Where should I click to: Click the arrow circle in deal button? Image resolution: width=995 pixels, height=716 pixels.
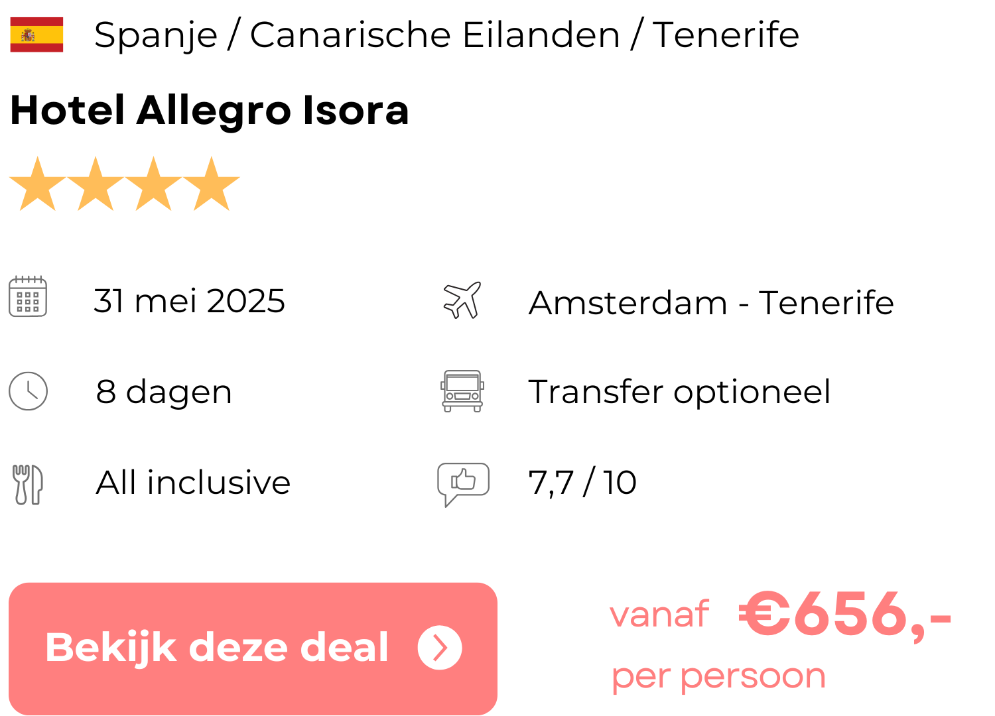[x=439, y=648]
